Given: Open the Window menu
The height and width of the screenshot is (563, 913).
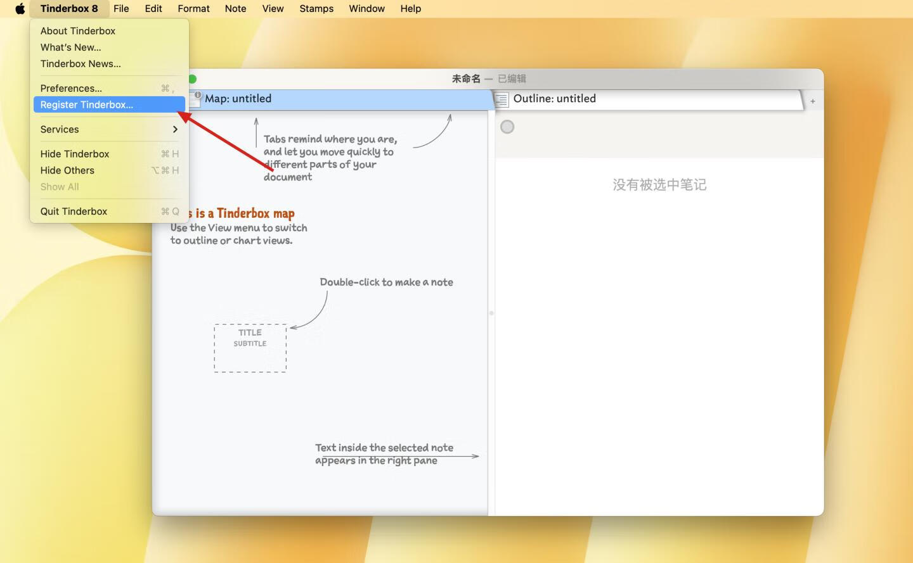Looking at the screenshot, I should (366, 8).
